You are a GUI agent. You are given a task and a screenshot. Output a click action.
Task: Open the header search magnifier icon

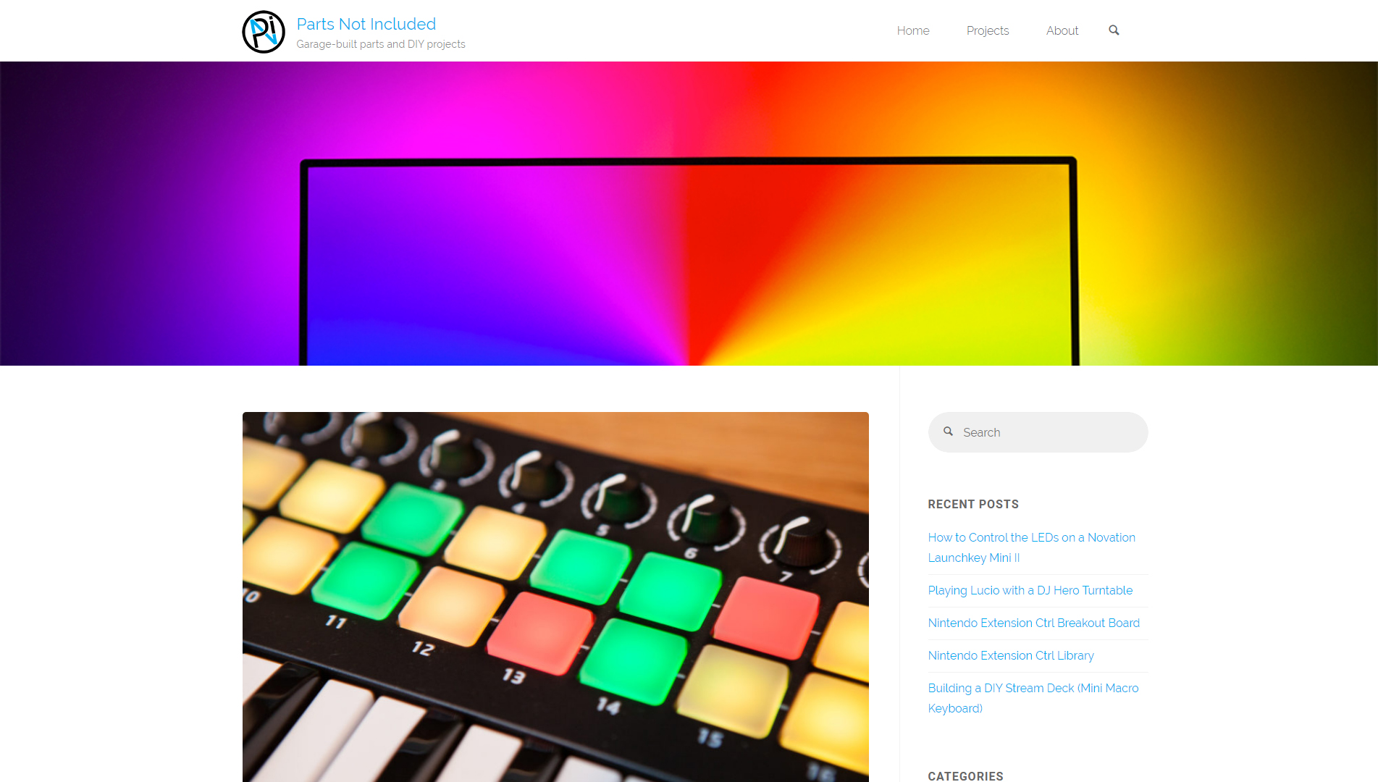pos(1114,30)
